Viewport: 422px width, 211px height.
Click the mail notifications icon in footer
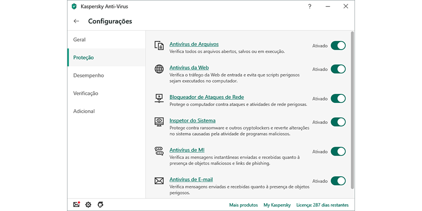(x=77, y=205)
